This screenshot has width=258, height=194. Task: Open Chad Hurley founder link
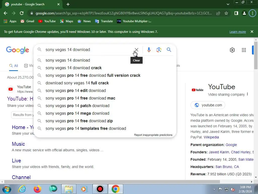pyautogui.click(x=241, y=152)
